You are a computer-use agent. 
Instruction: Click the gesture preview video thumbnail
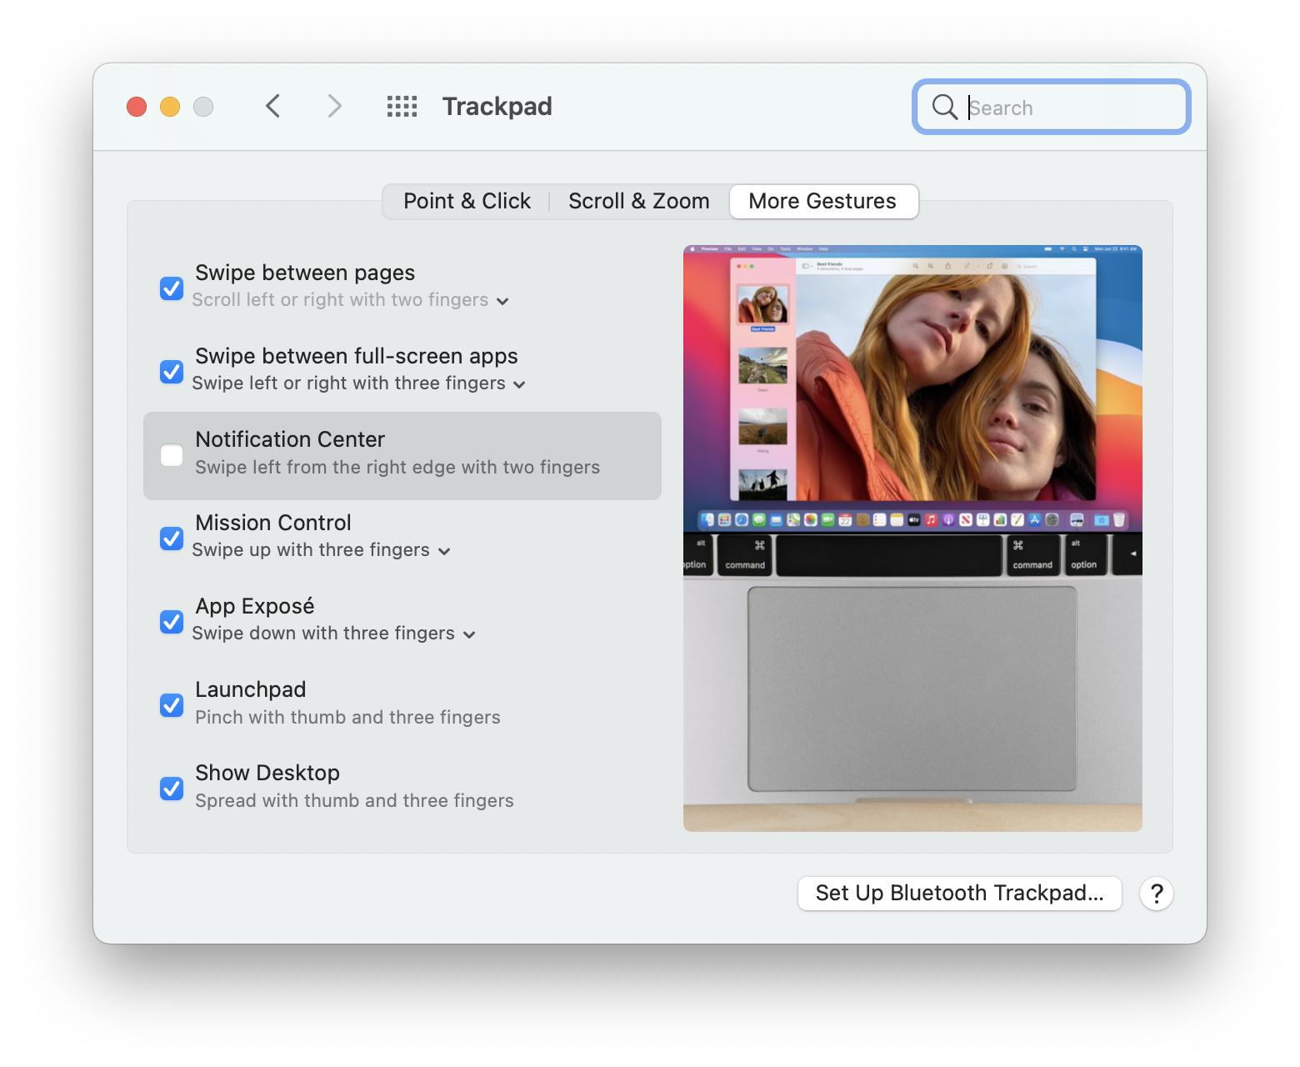tap(912, 539)
